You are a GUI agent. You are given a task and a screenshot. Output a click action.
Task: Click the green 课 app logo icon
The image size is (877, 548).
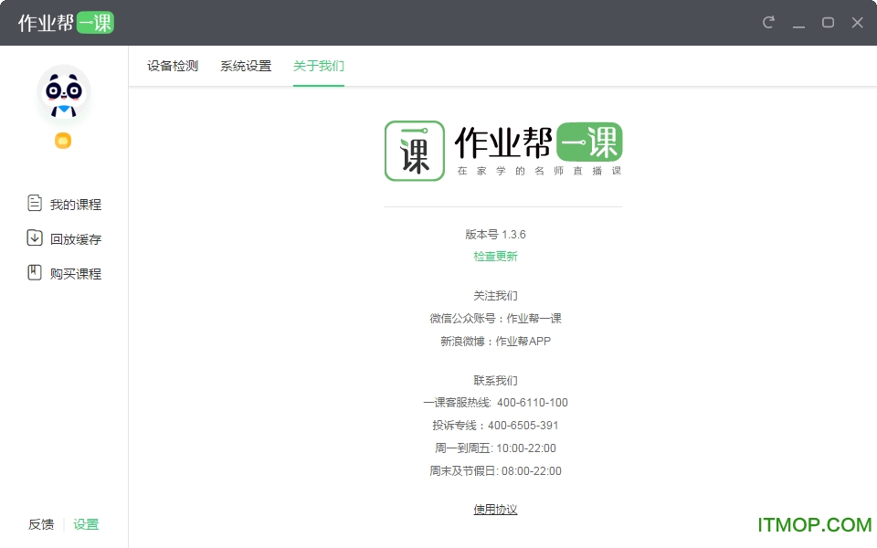click(x=415, y=151)
